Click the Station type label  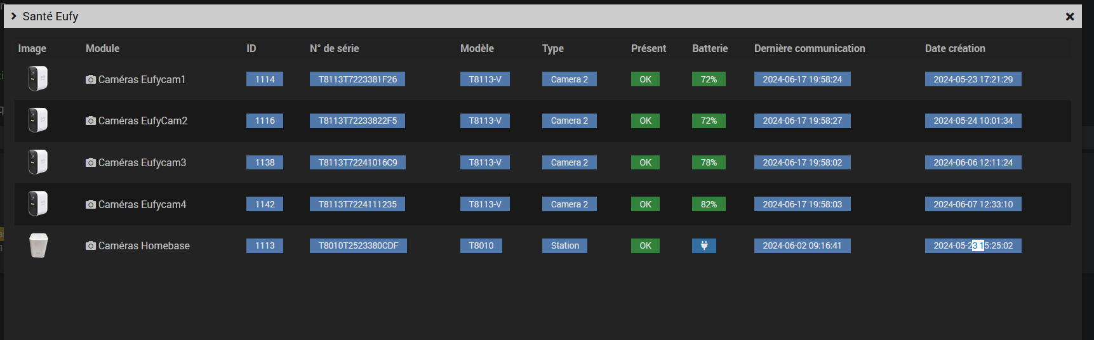pyautogui.click(x=564, y=245)
